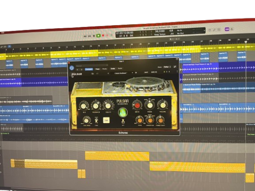Image resolution: width=255 pixels, height=191 pixels.
Task: Click the Copy button in plugin header
Action: (x=98, y=69)
